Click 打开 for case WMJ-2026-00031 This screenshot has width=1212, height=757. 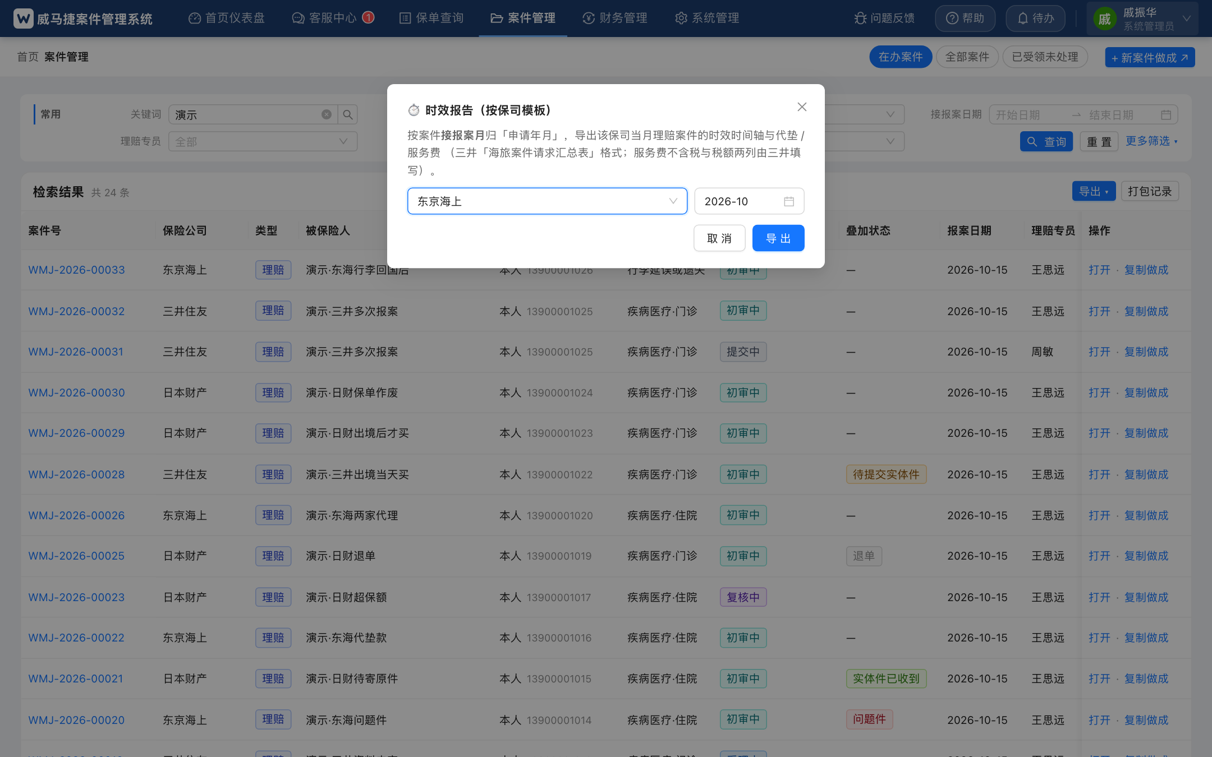point(1099,352)
